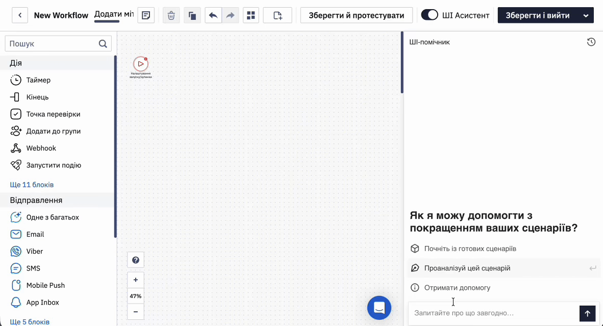Viewport: 603px width, 326px height.
Task: Open the chat support bubble
Action: [379, 308]
